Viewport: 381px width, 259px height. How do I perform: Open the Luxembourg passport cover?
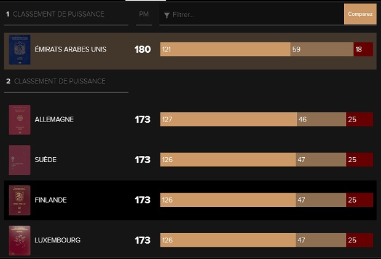[x=20, y=241]
